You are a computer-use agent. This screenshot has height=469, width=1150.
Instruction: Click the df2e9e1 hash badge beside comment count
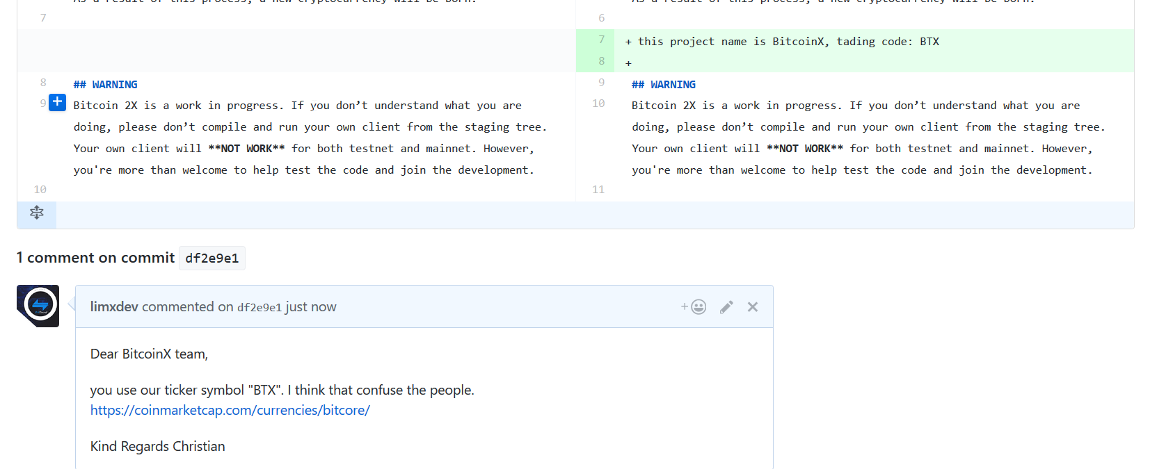point(212,258)
